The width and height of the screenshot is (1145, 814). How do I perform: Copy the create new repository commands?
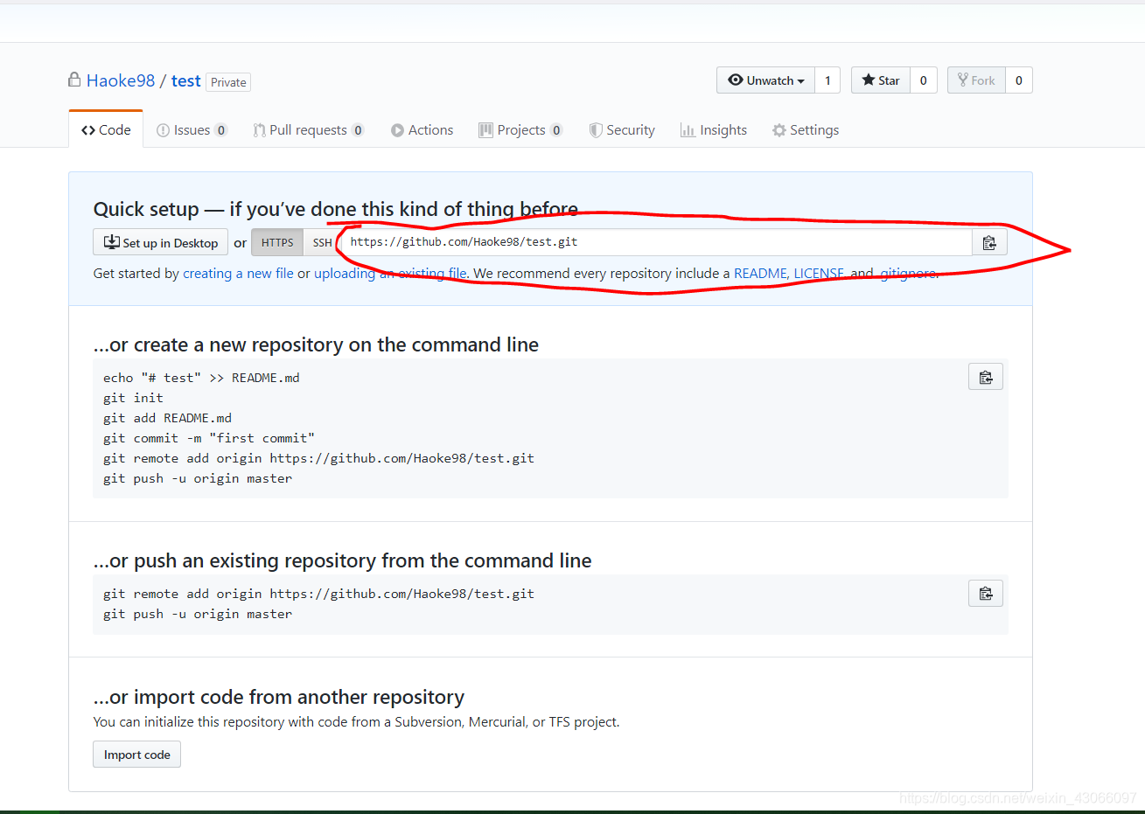pos(986,377)
